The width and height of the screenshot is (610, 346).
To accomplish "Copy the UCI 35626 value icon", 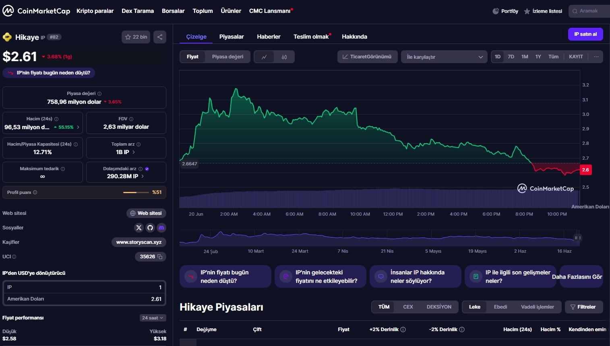I will point(160,257).
